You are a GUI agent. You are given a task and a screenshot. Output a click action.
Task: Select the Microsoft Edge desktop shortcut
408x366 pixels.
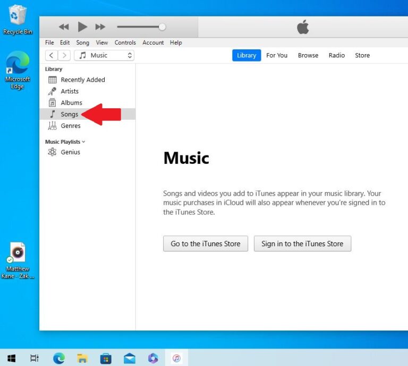18,70
